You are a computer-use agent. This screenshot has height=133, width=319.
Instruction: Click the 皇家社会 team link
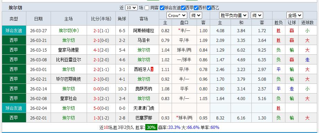[x=69, y=98]
